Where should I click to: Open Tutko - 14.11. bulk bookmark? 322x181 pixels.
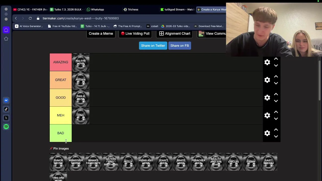(x=95, y=26)
